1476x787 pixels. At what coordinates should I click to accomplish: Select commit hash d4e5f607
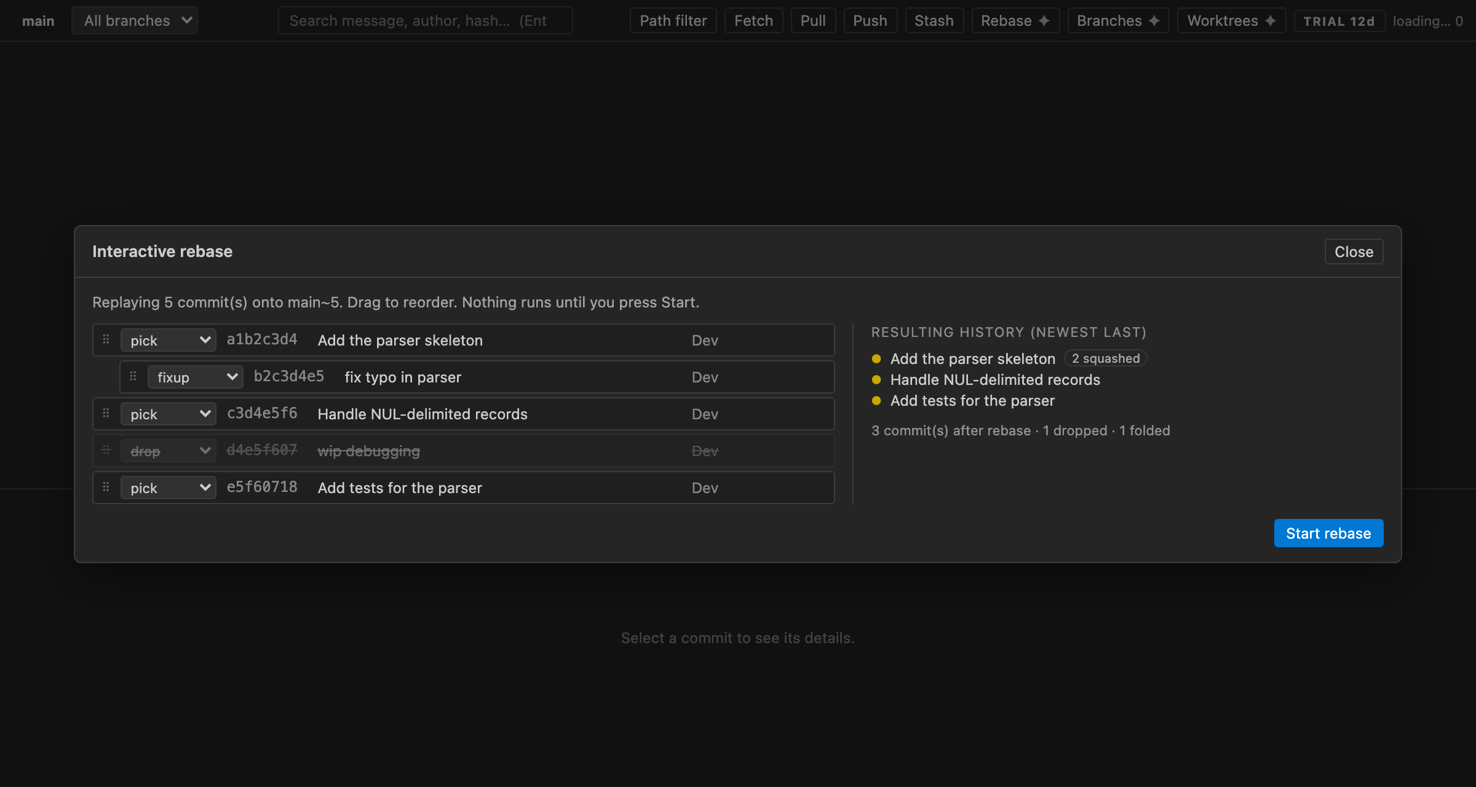262,450
